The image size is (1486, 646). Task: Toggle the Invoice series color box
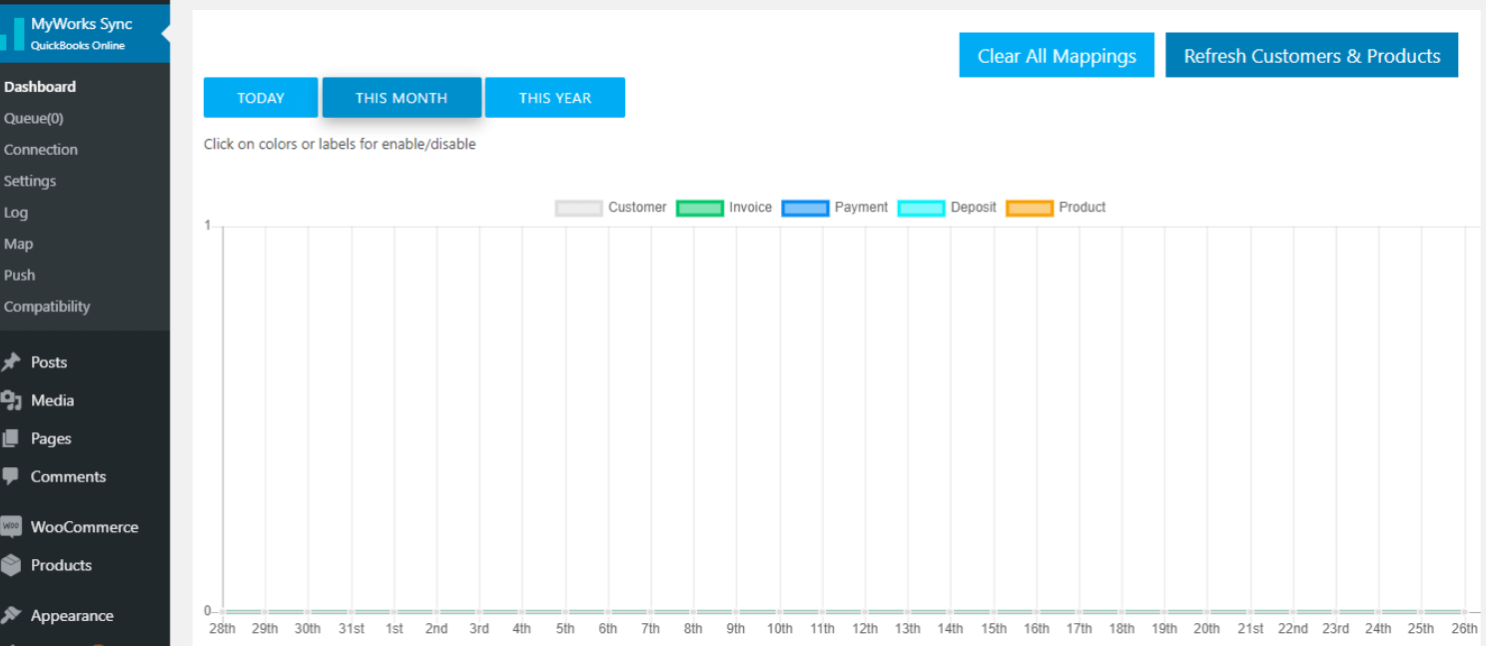tap(700, 208)
